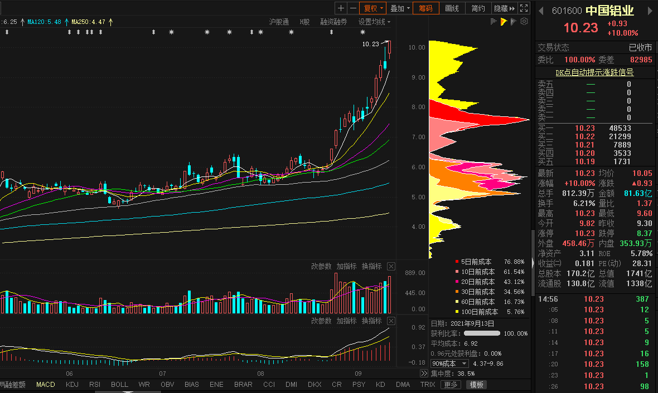This screenshot has width=658, height=393.
Task: Select the CCI indicator tab
Action: click(269, 384)
